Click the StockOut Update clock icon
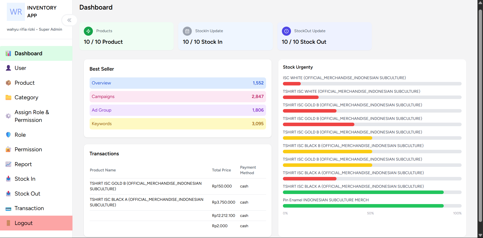This screenshot has height=238, width=483. [286, 31]
